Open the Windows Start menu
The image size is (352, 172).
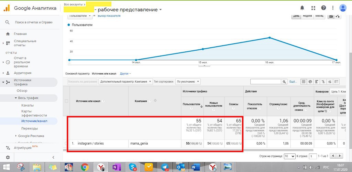point(5,167)
